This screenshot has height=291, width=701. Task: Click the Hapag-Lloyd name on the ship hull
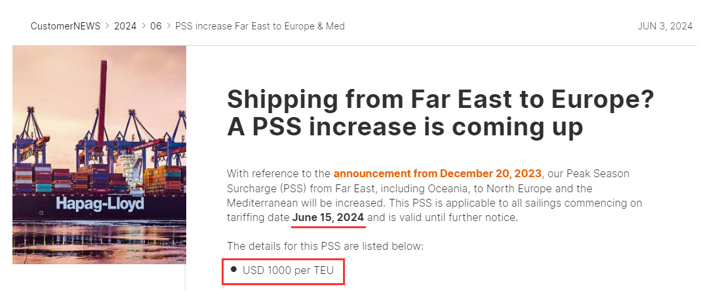100,203
